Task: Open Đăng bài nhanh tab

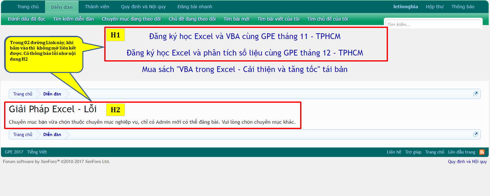Action: click(195, 7)
